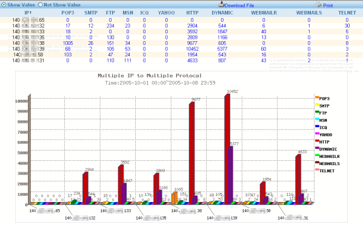Click POP3 value 103 in table

68,55
